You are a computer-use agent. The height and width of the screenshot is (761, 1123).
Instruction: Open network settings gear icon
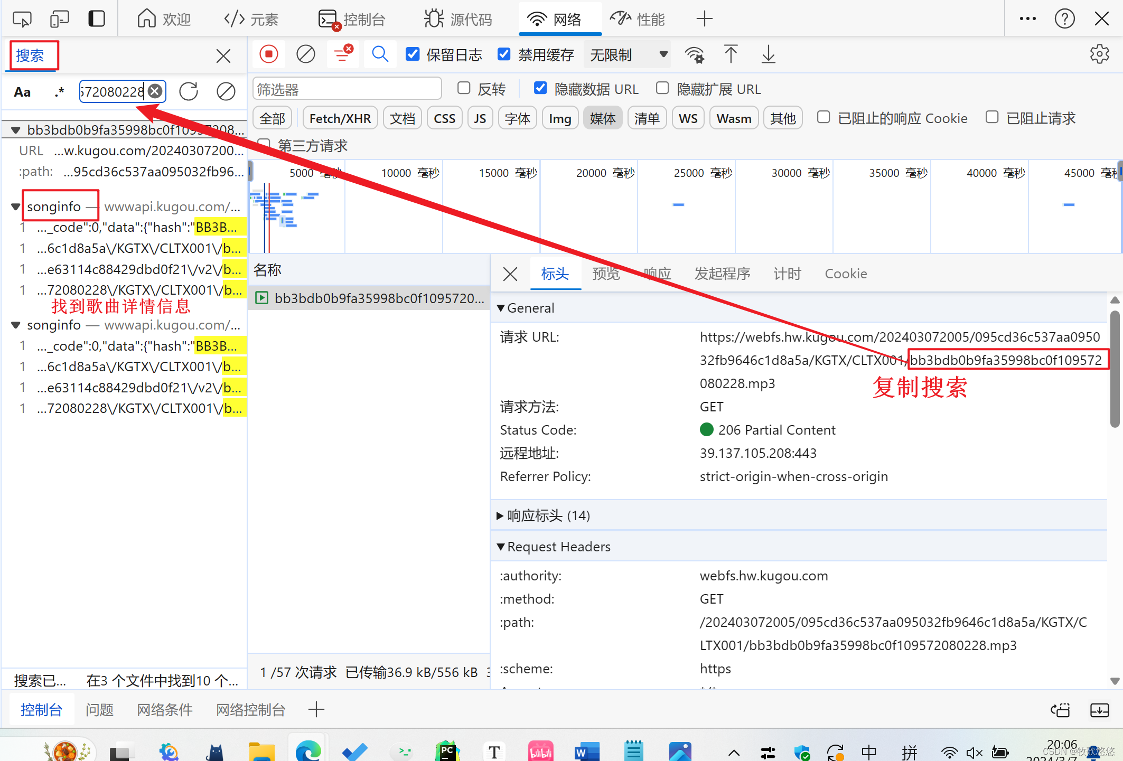1100,54
